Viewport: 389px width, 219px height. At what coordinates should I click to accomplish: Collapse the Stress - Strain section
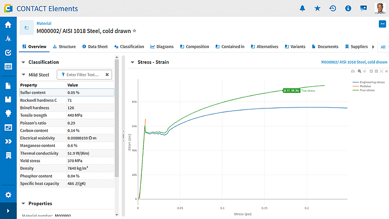[133, 62]
